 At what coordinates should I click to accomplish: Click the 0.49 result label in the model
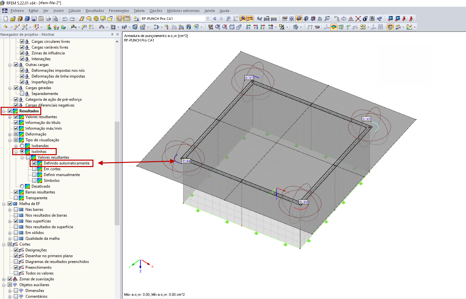[x=366, y=119]
